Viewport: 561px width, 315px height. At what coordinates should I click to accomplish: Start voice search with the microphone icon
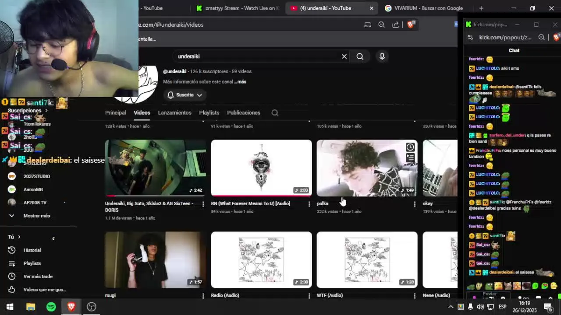tap(382, 56)
